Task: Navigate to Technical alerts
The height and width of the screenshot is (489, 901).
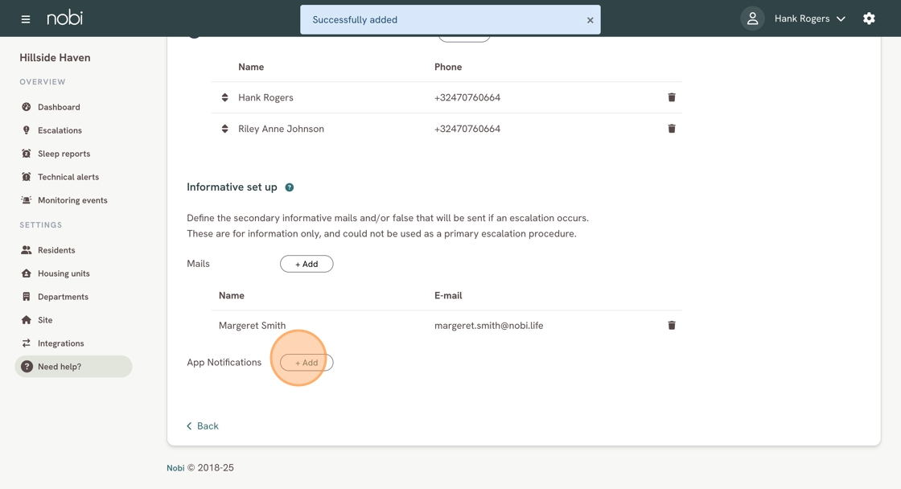Action: point(68,177)
